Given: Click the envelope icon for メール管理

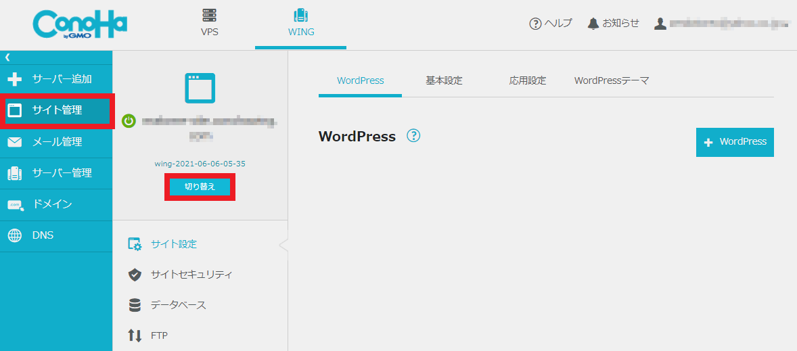Looking at the screenshot, I should coord(15,142).
